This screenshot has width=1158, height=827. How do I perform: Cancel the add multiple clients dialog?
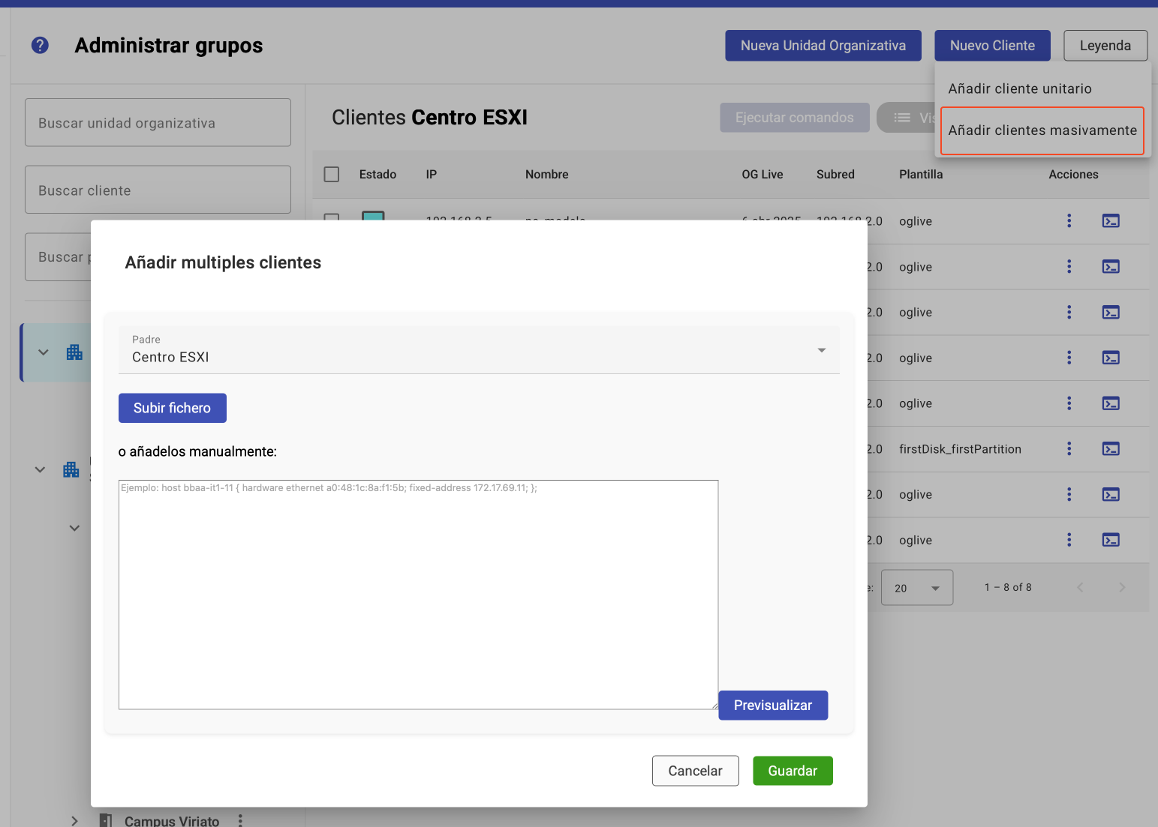[695, 771]
